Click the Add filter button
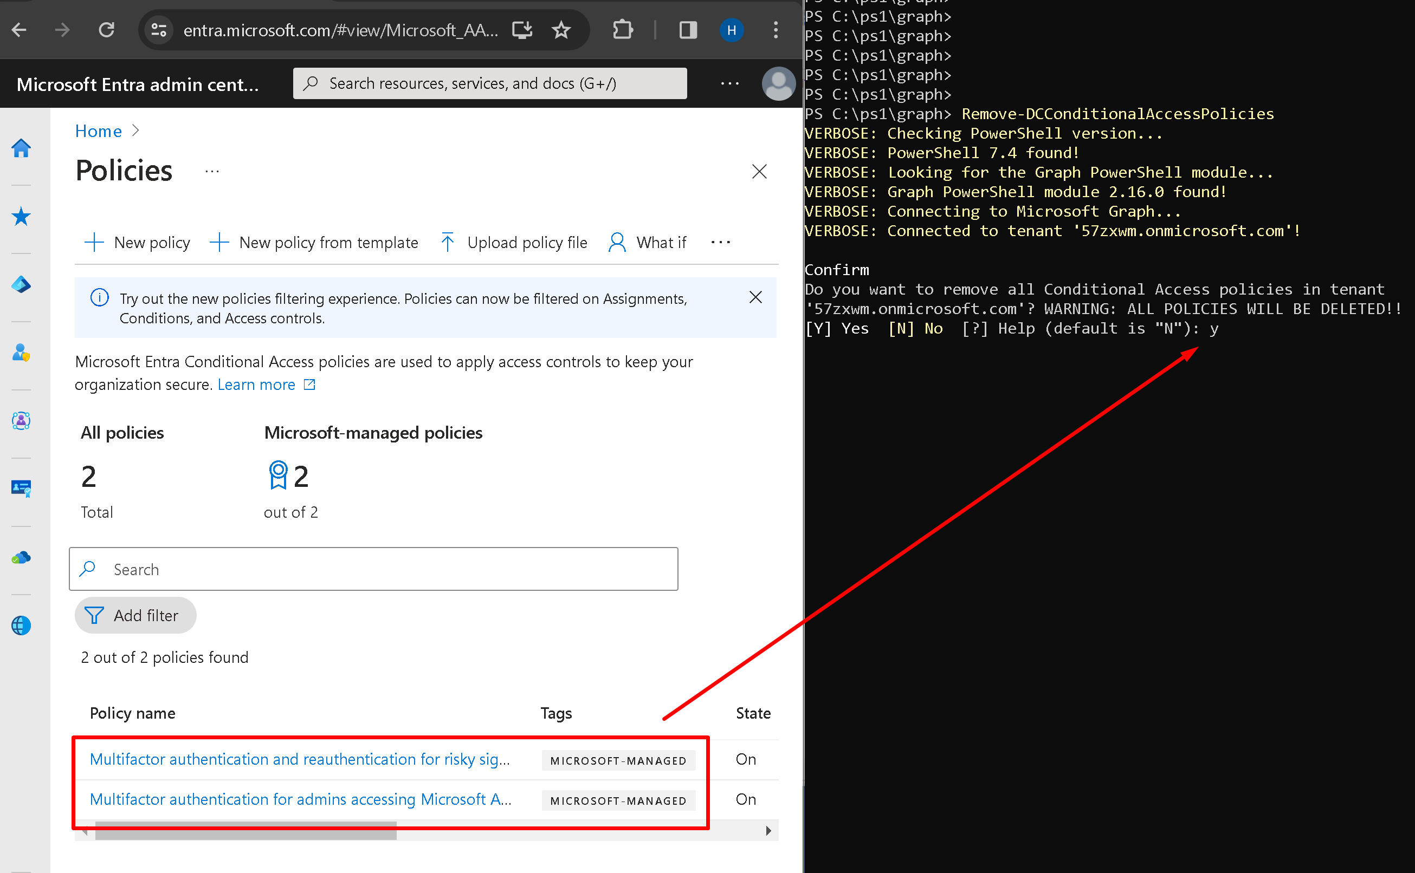 pyautogui.click(x=135, y=616)
